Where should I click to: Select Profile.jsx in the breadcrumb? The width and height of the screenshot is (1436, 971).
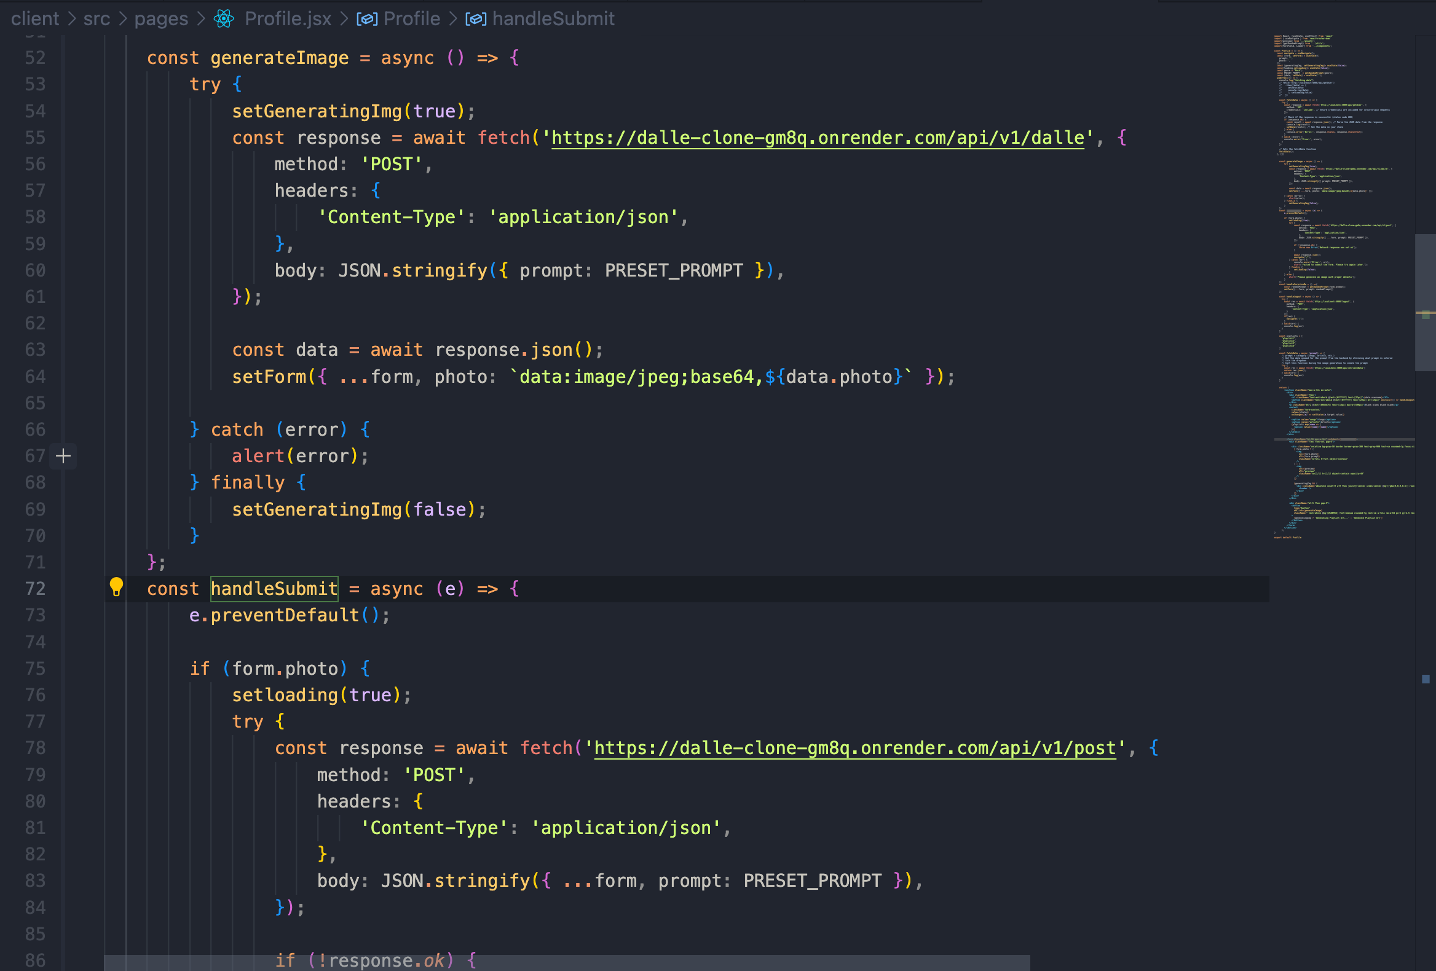(x=287, y=18)
